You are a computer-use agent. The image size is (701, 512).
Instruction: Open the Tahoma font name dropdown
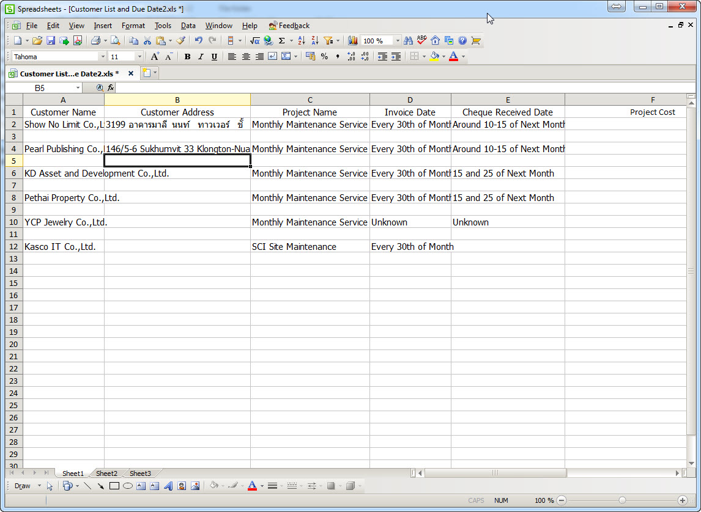[103, 57]
